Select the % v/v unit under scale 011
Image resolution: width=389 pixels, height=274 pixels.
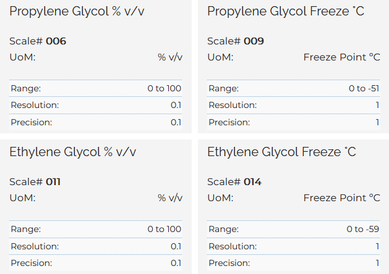[170, 198]
